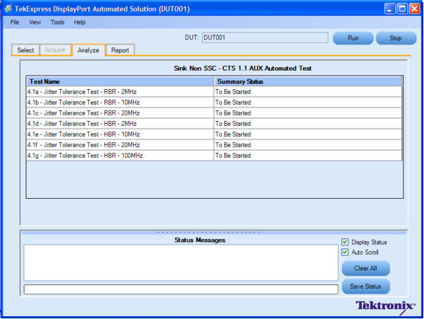
Task: Maximize the TekExpress window
Action: pos(402,8)
